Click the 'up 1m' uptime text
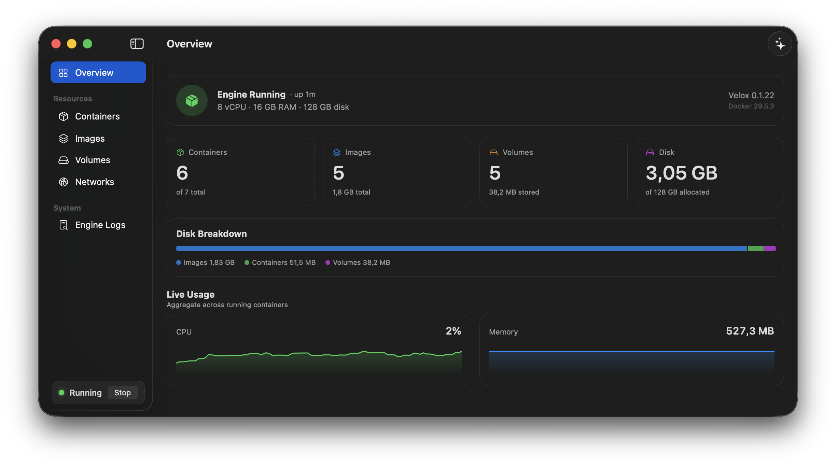 pos(305,95)
